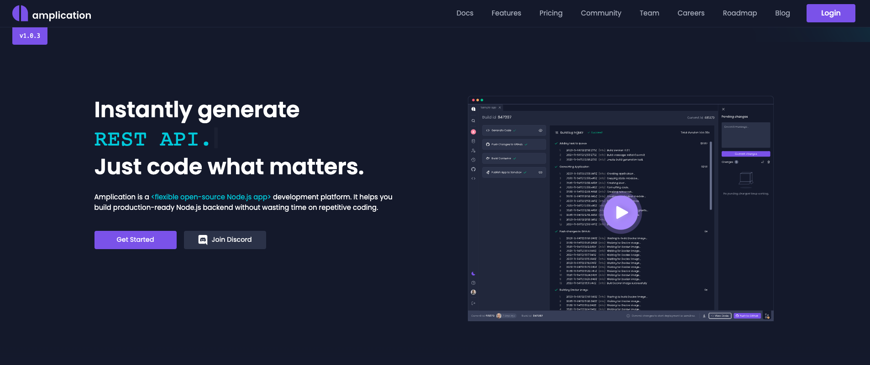Open the Roadmap link
This screenshot has height=365, width=870.
739,13
